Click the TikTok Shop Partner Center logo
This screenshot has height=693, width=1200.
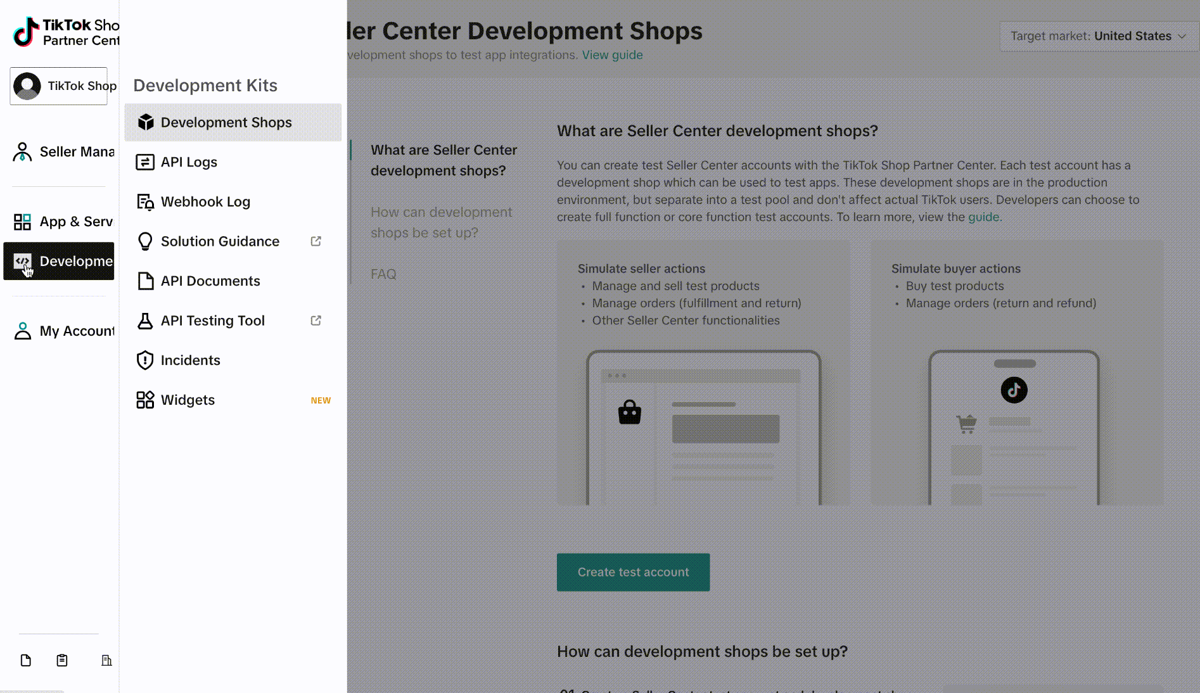66,32
